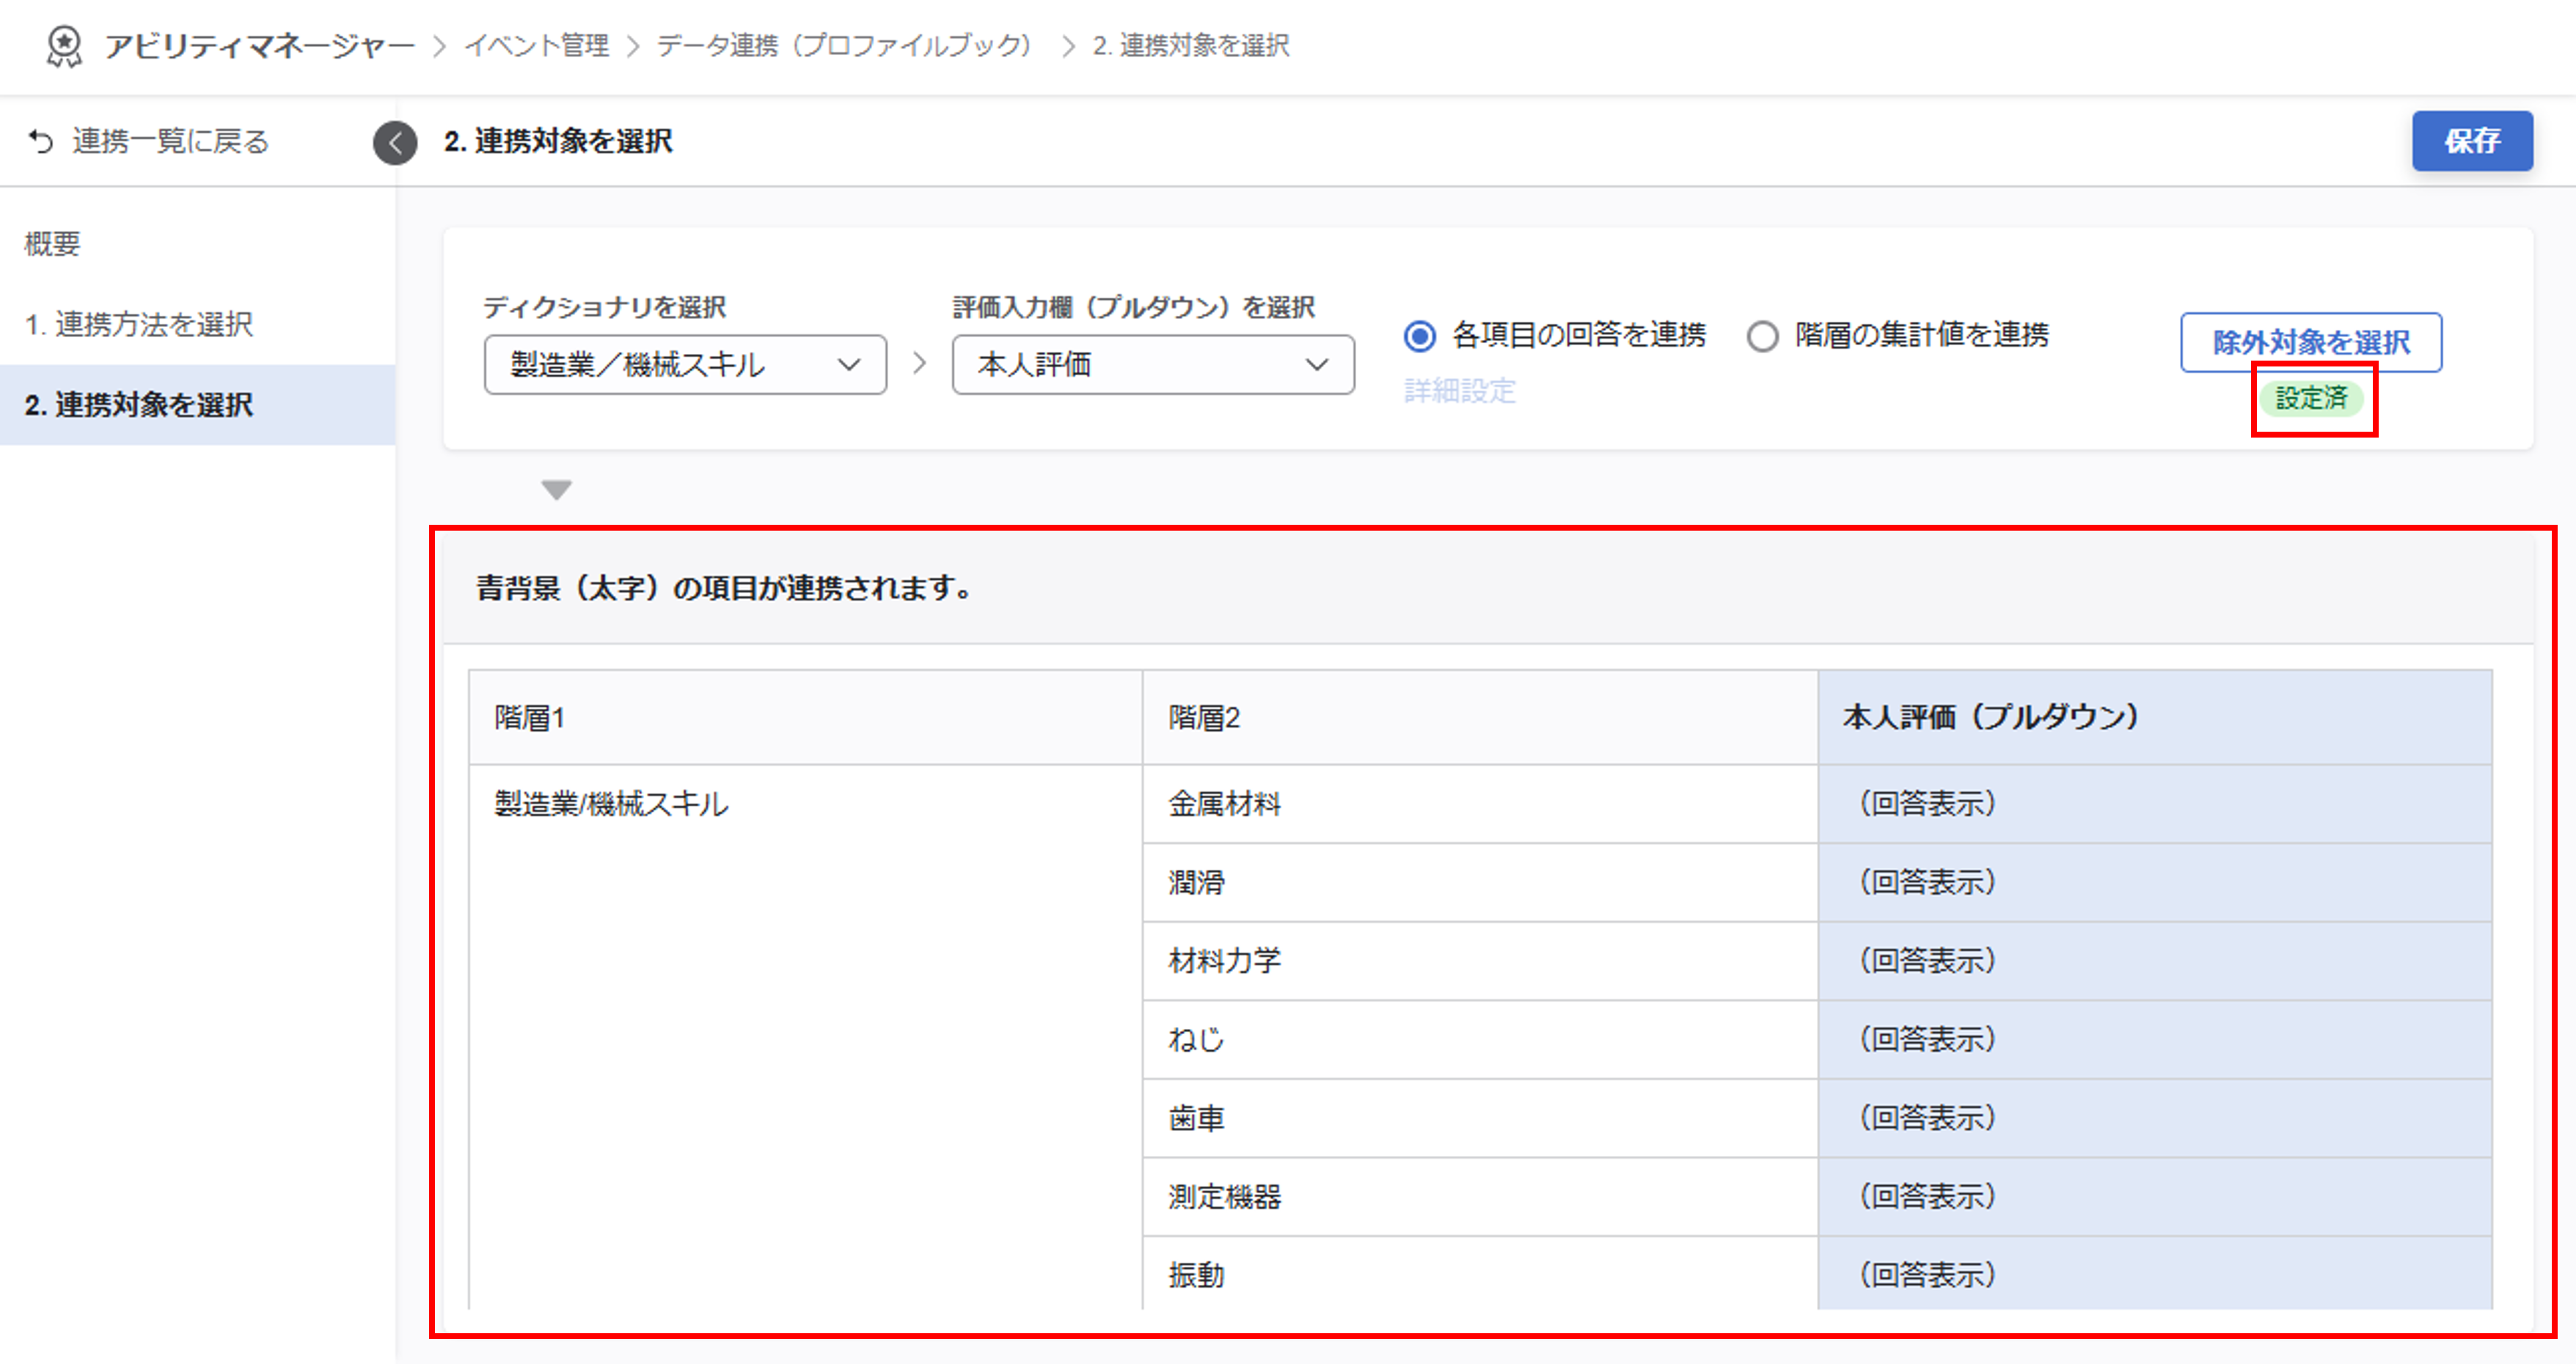This screenshot has width=2576, height=1364.
Task: Click the back arrow icon for 連携一覧に戻る
Action: (41, 141)
